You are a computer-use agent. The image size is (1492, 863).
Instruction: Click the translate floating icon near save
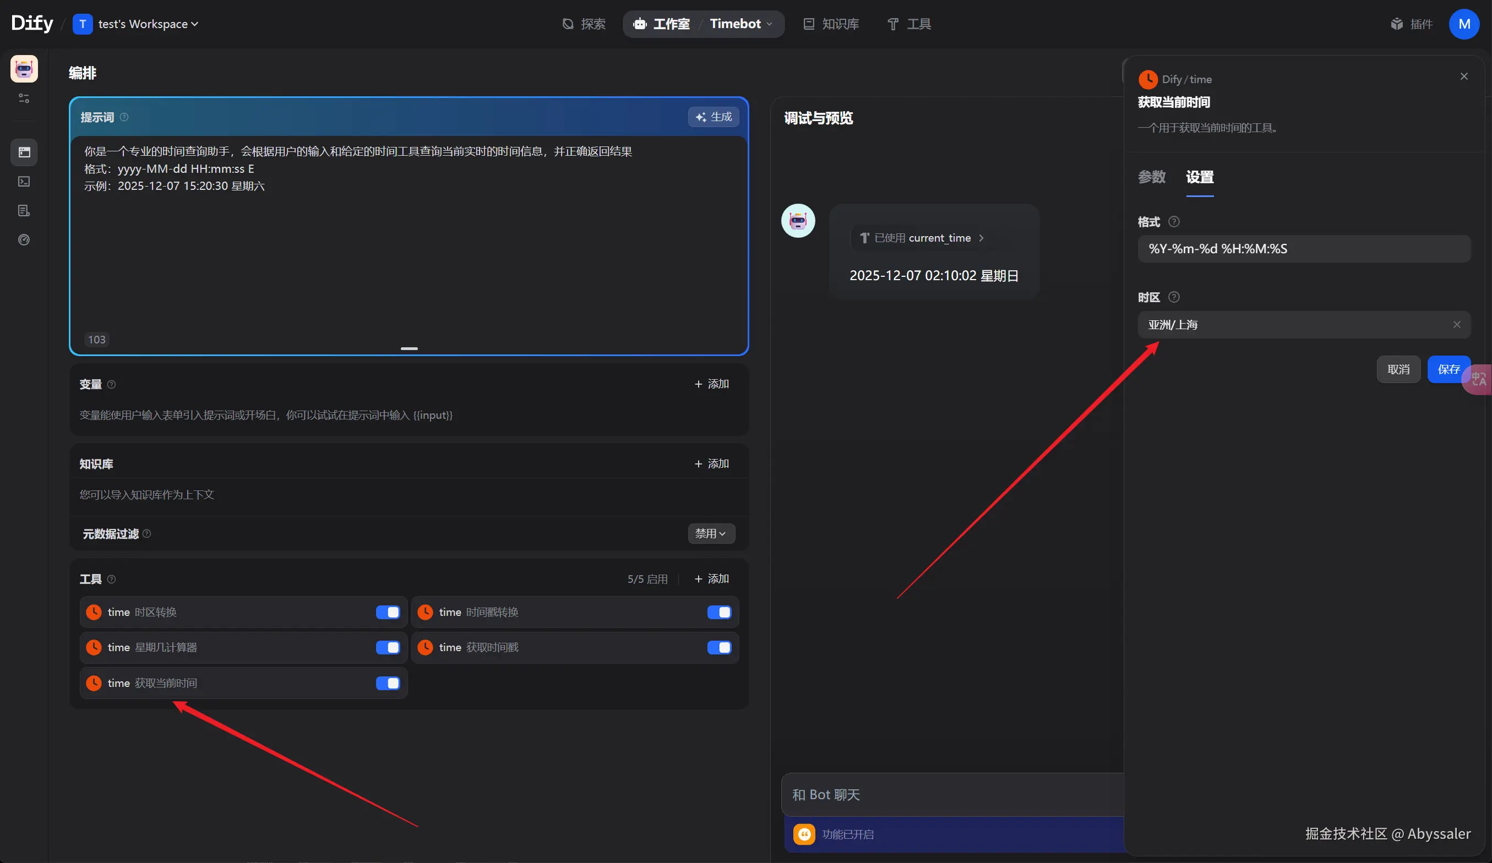(x=1478, y=379)
